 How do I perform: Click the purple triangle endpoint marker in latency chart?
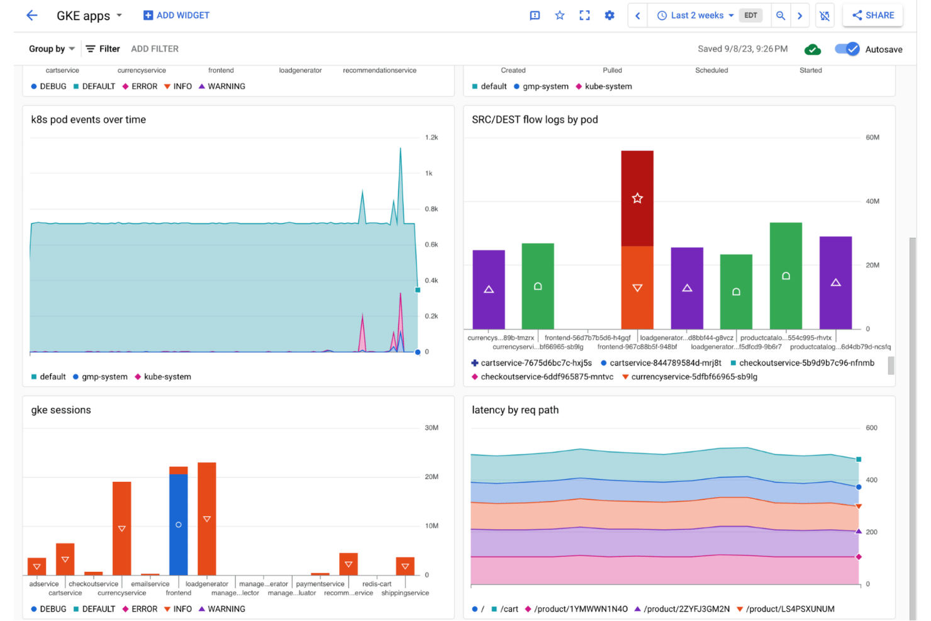(x=859, y=531)
